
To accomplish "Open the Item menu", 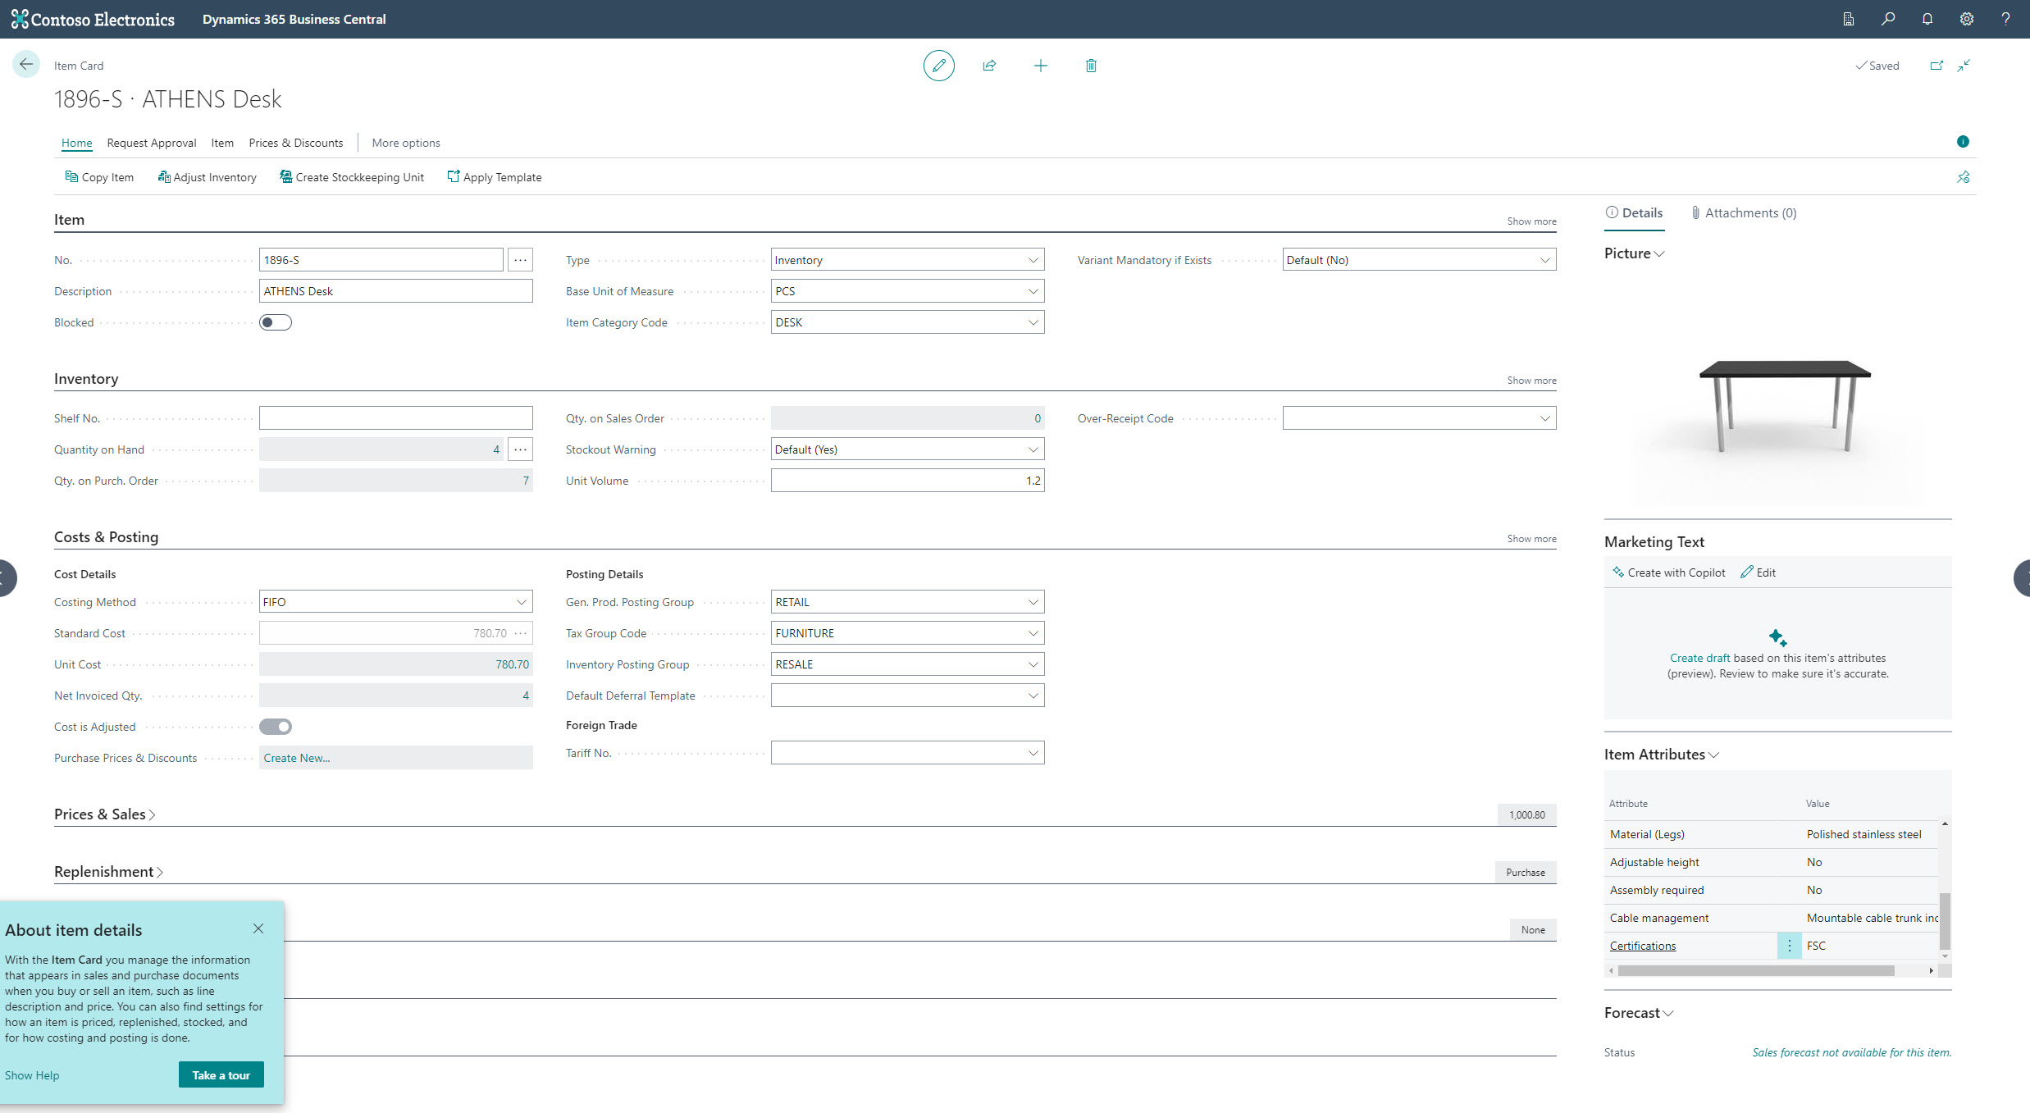I will [x=222, y=143].
